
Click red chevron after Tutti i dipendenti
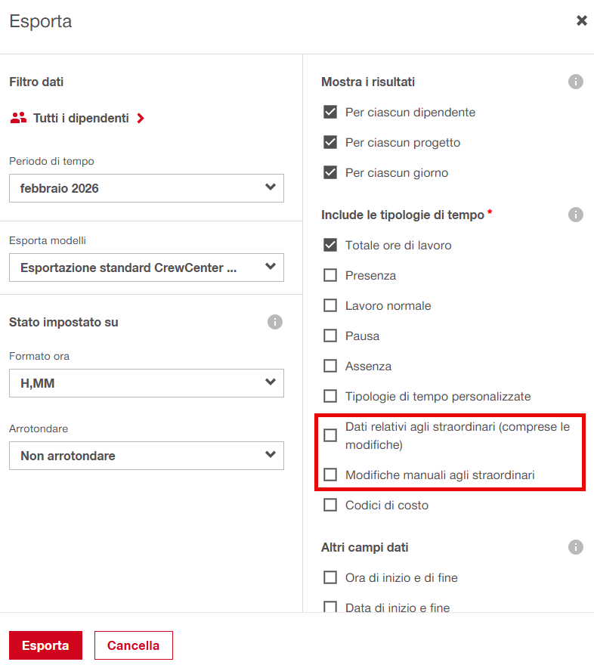pos(141,118)
